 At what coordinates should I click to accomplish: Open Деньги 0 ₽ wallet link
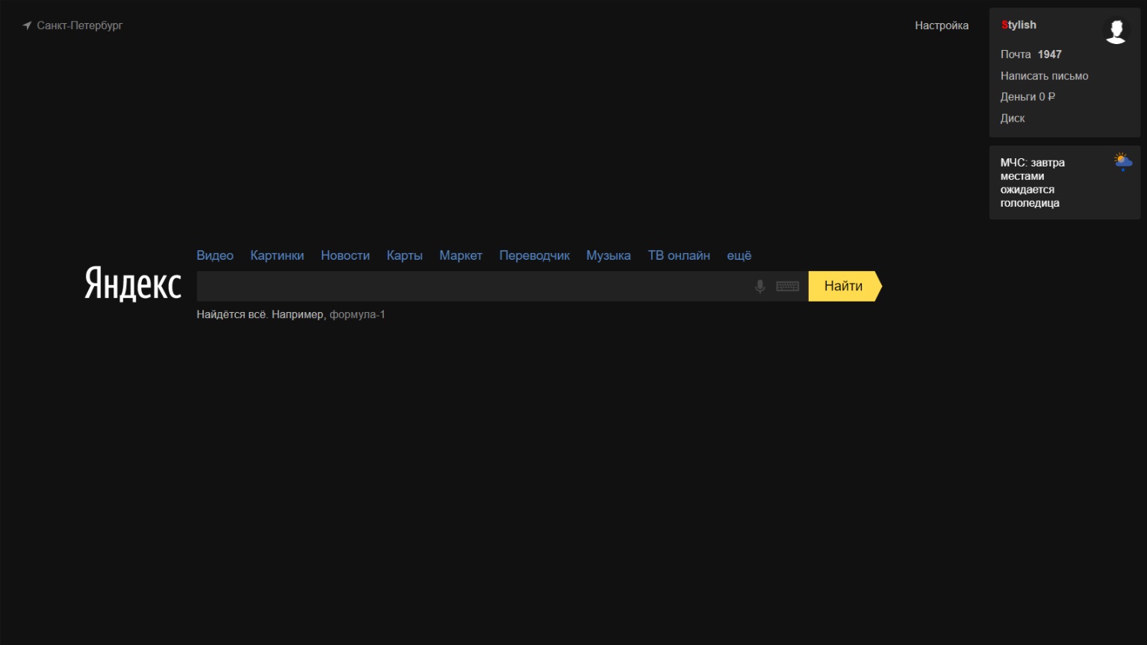coord(1028,97)
